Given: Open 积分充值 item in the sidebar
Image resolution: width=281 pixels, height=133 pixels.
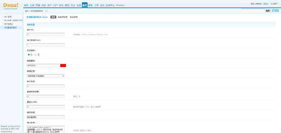Looking at the screenshot, I should click(13, 20).
